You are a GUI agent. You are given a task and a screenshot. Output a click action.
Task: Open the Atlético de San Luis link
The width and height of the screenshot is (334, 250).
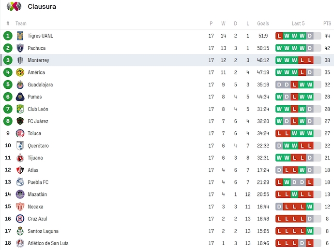tap(46, 243)
